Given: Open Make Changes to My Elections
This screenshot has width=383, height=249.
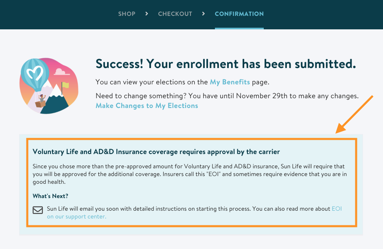Looking at the screenshot, I should click(x=147, y=106).
